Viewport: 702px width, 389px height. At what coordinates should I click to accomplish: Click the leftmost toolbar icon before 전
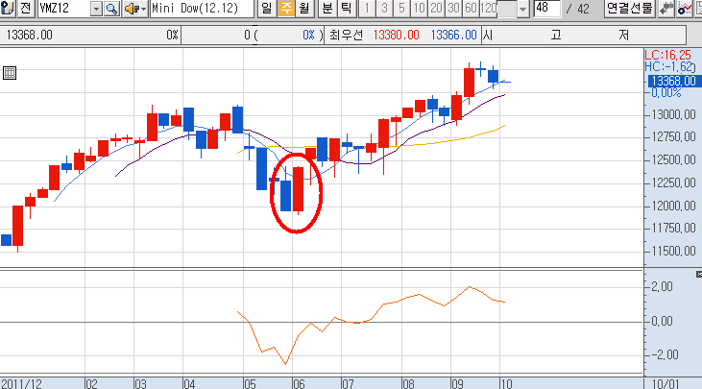click(8, 9)
